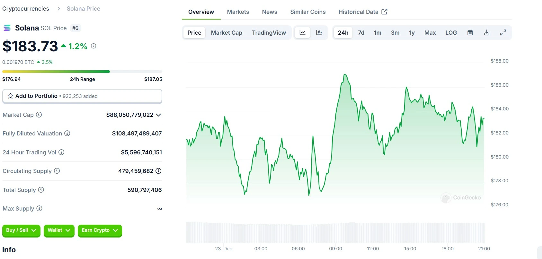Click the external link icon on Historical Data
The height and width of the screenshot is (259, 542).
pyautogui.click(x=384, y=12)
